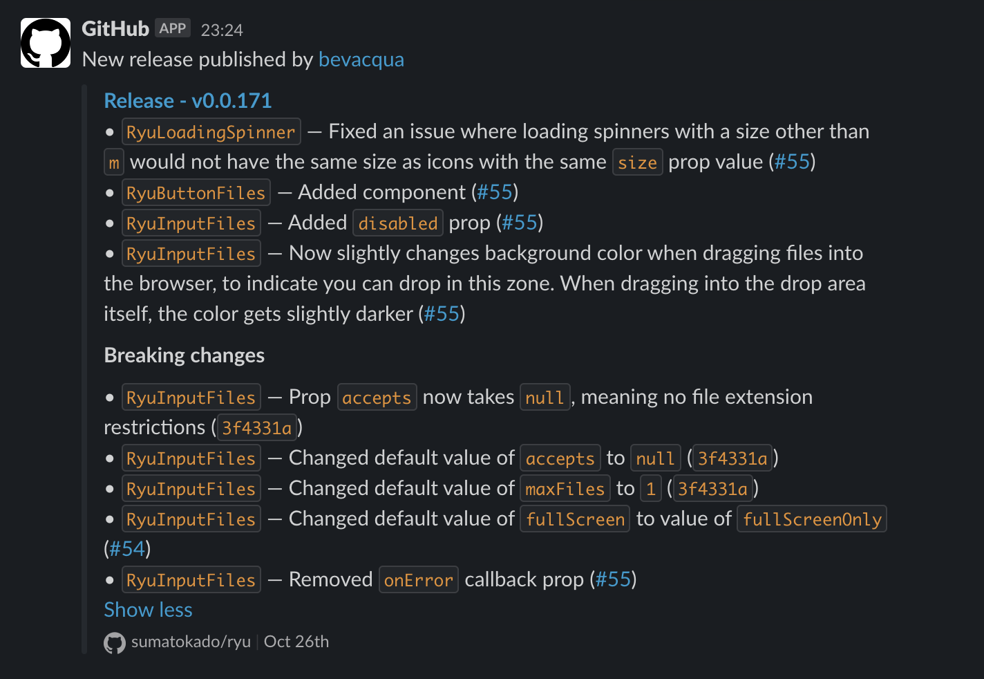The width and height of the screenshot is (984, 679).
Task: Click the sumatokado/ryu repository name
Action: 191,642
